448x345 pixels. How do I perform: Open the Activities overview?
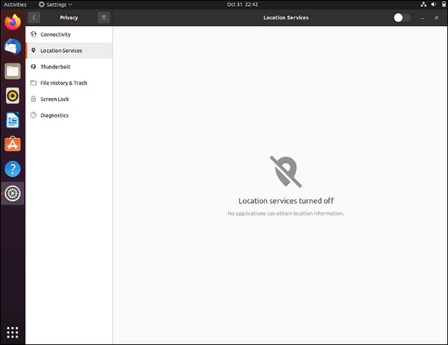pos(15,5)
